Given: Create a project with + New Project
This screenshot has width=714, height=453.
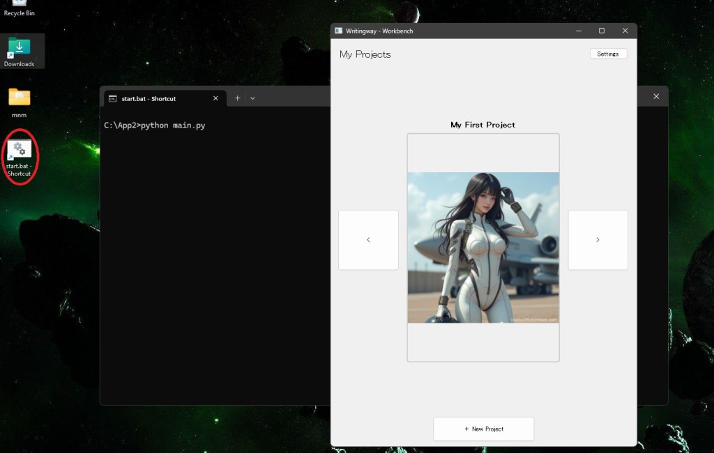Looking at the screenshot, I should coord(483,429).
